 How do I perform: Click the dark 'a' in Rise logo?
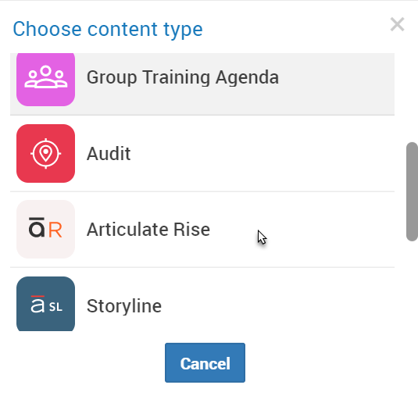(37, 228)
